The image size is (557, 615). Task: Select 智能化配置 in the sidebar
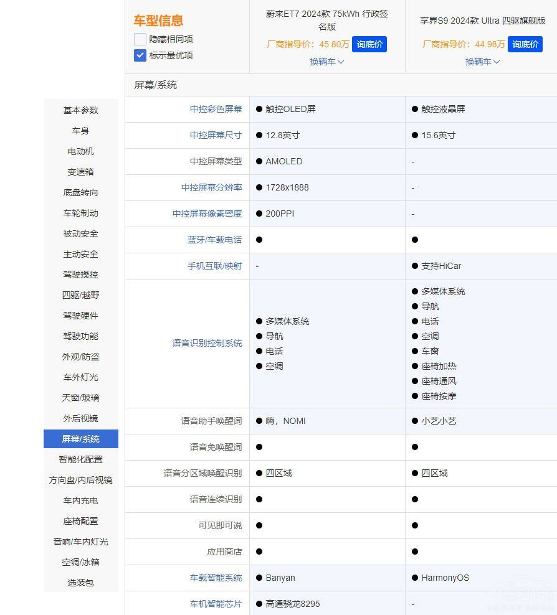tap(80, 459)
